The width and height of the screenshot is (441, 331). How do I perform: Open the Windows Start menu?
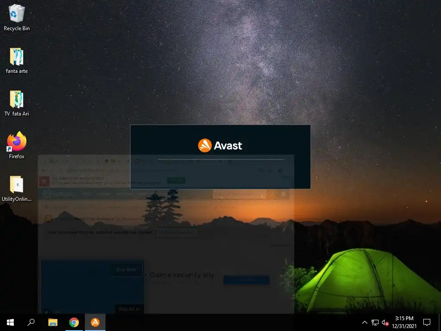click(10, 322)
